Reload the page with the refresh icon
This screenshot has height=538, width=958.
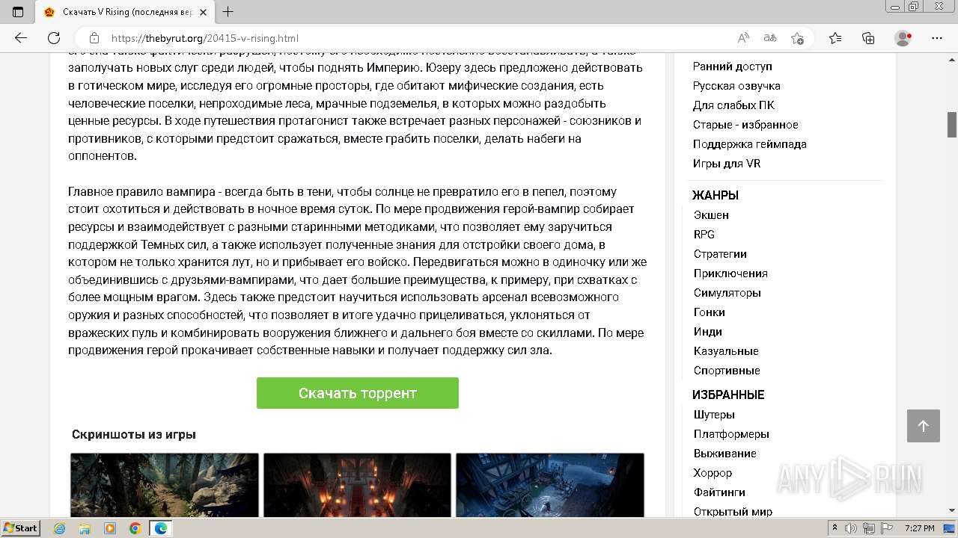pos(54,38)
